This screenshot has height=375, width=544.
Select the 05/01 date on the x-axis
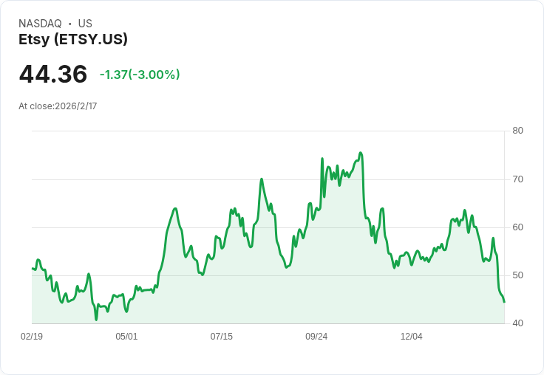click(x=126, y=337)
